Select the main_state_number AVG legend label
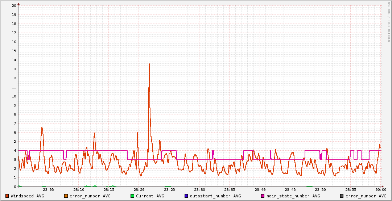Viewport: 392px width, 201px height. tap(293, 196)
